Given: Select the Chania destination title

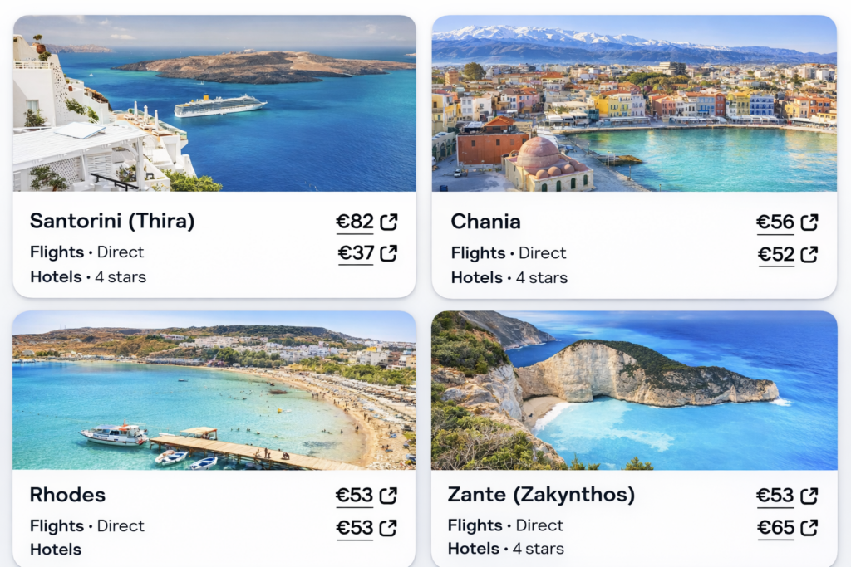Looking at the screenshot, I should (485, 222).
